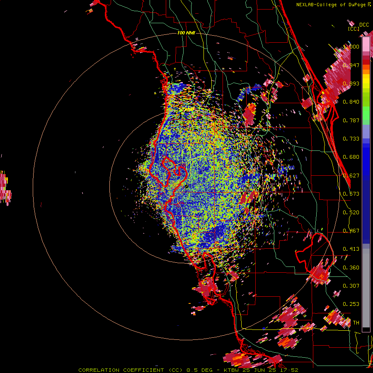Click the gray section of the color bar
This screenshot has height=373, width=373.
tap(366, 288)
